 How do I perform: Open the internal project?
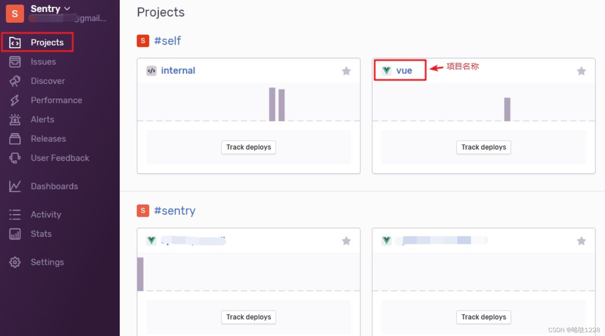tap(178, 71)
